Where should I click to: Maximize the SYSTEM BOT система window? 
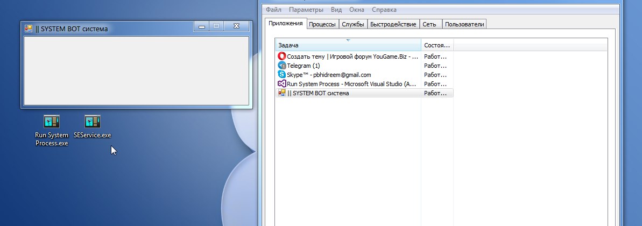pyautogui.click(x=216, y=26)
